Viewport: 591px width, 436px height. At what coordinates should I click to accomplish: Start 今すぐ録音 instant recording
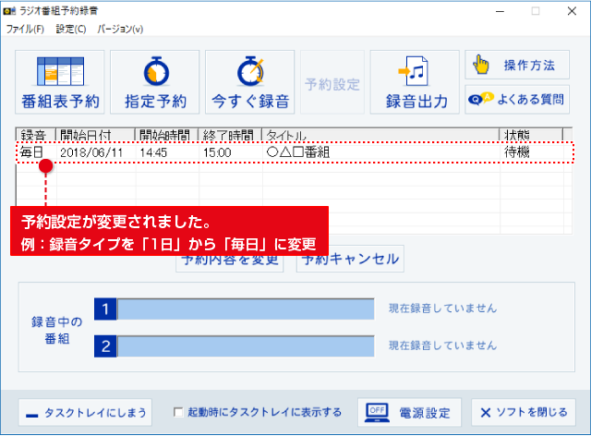(x=249, y=82)
